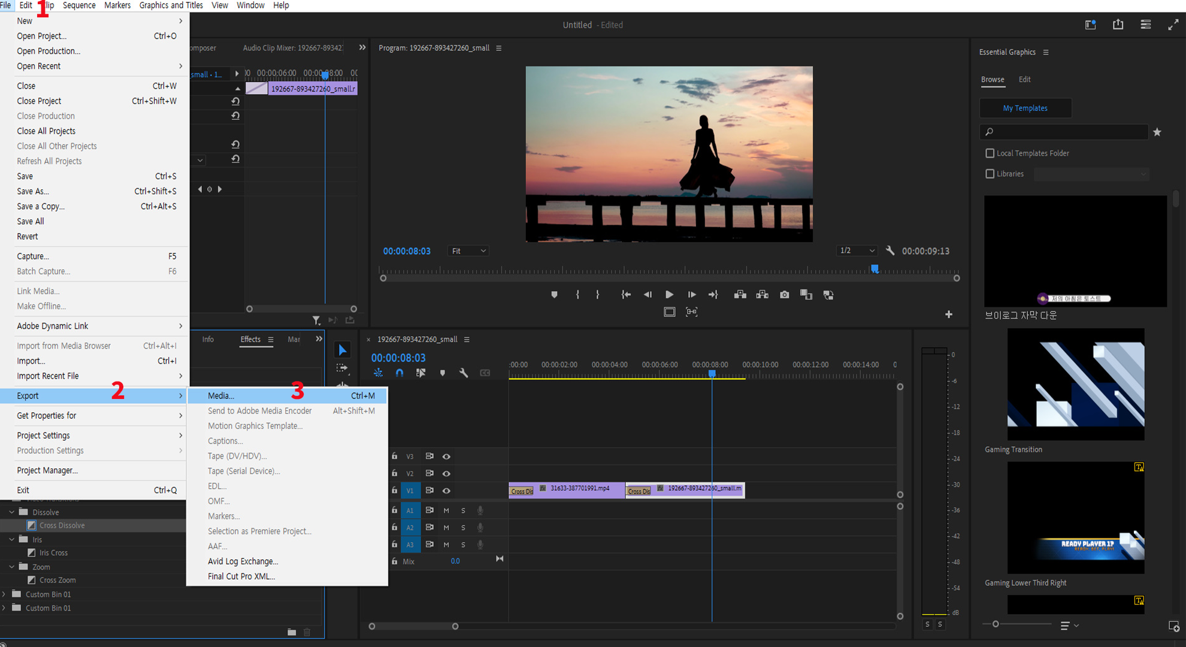Viewport: 1186px width, 647px height.
Task: Enable the Local Templates Folder checkbox
Action: (990, 153)
